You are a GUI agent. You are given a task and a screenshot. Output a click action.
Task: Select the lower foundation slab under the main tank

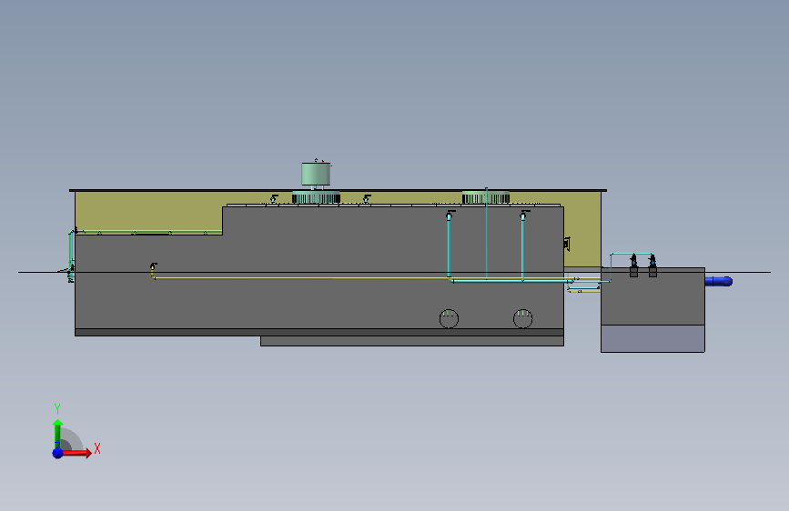[x=412, y=341]
